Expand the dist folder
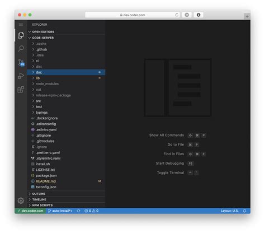 (67, 67)
